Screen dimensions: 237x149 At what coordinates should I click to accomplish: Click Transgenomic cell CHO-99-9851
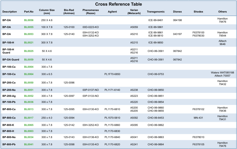(x=156, y=96)
